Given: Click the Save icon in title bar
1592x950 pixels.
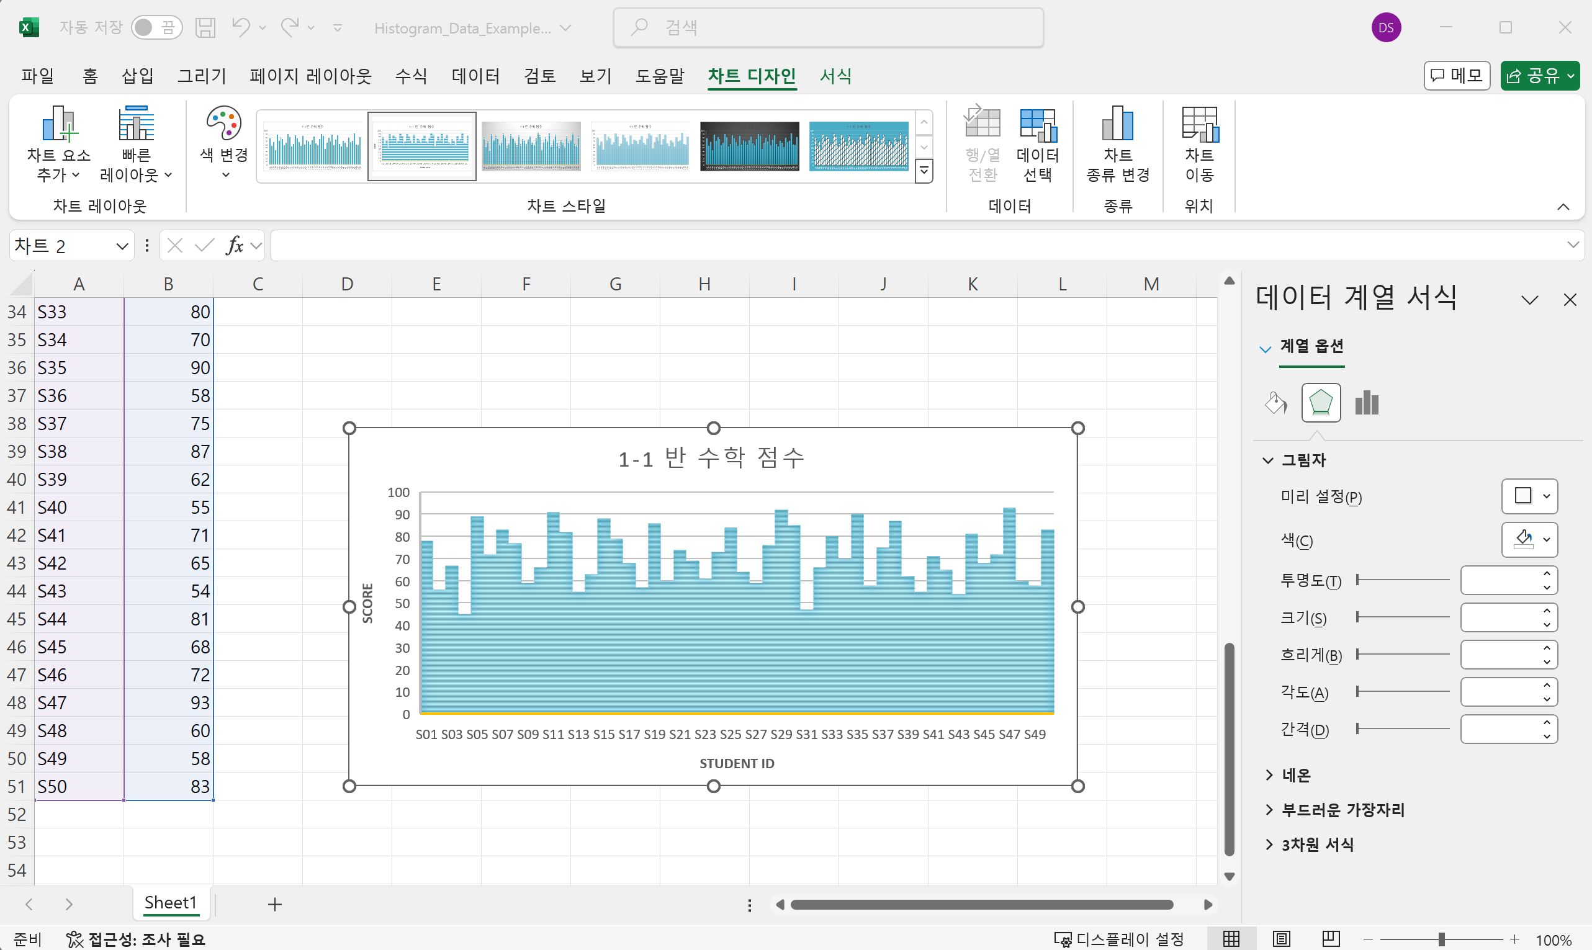Looking at the screenshot, I should click(x=205, y=27).
